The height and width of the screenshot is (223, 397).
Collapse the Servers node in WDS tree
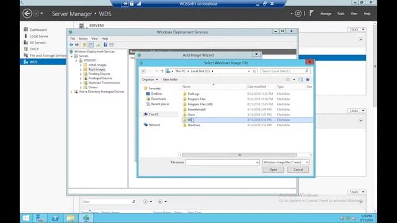[x=72, y=56]
